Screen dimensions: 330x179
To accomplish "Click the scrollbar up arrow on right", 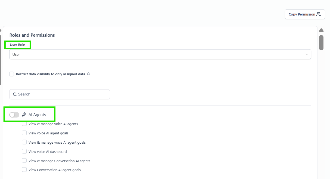I will click(x=321, y=30).
